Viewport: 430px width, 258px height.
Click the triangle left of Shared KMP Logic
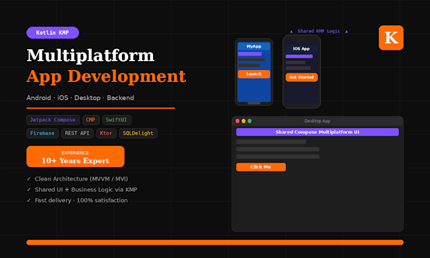[x=292, y=32]
